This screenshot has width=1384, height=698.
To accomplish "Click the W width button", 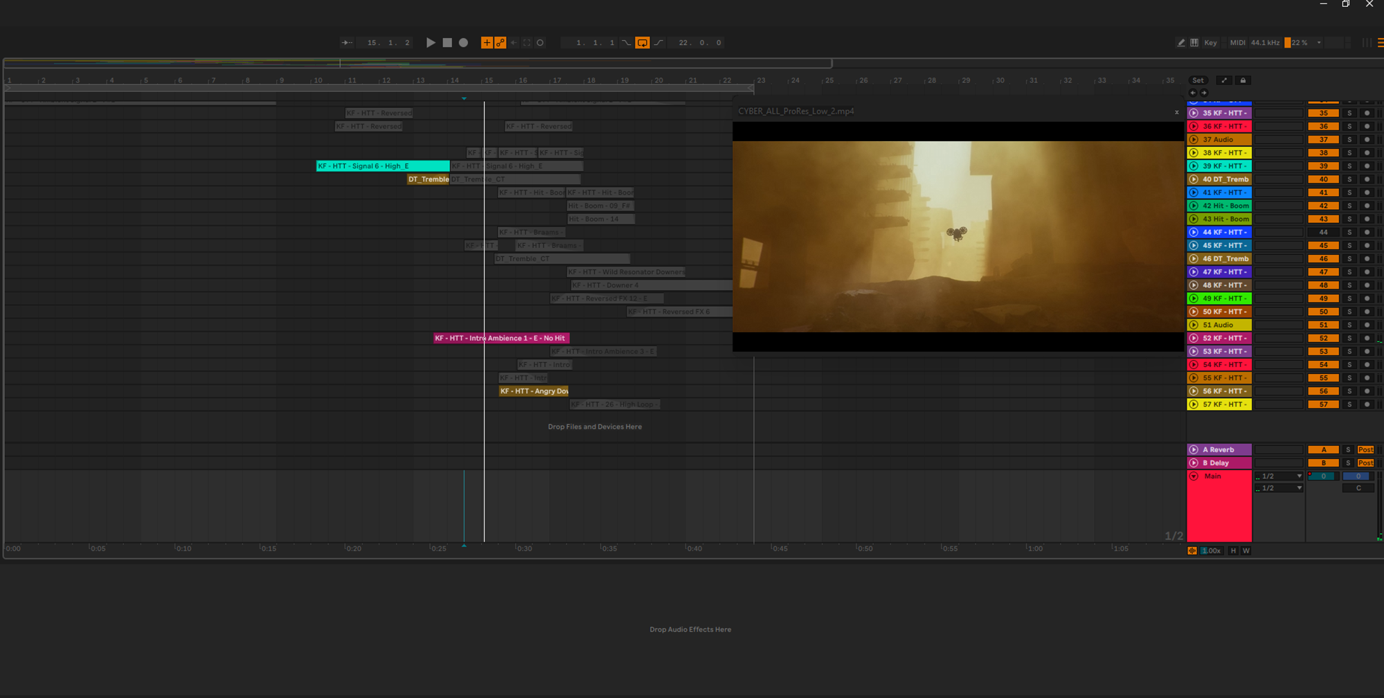I will [1246, 551].
